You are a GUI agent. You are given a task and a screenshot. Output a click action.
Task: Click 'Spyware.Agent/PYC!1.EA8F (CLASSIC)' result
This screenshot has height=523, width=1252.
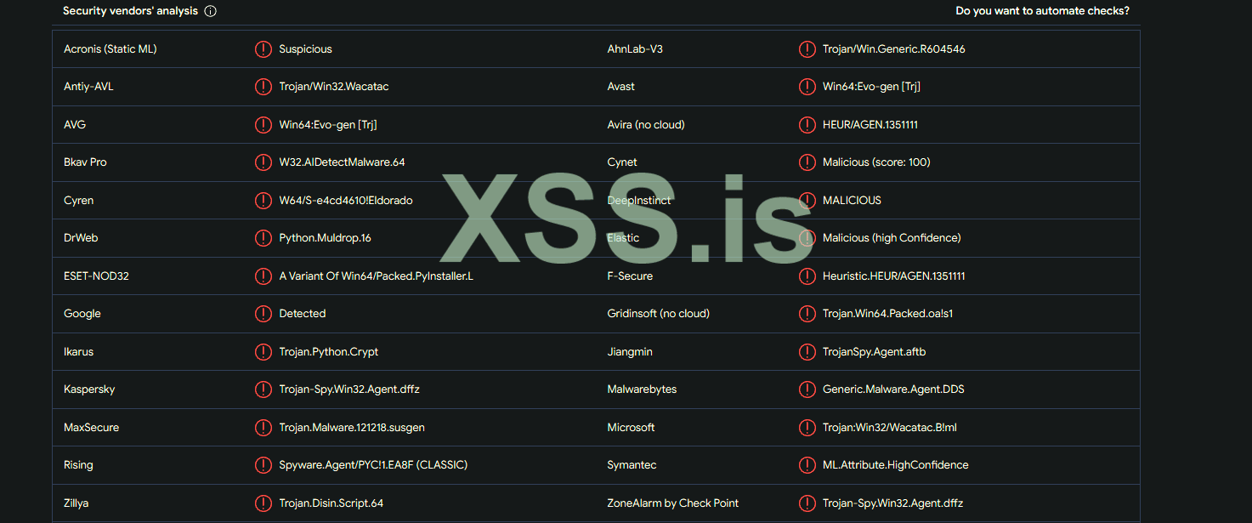[373, 465]
